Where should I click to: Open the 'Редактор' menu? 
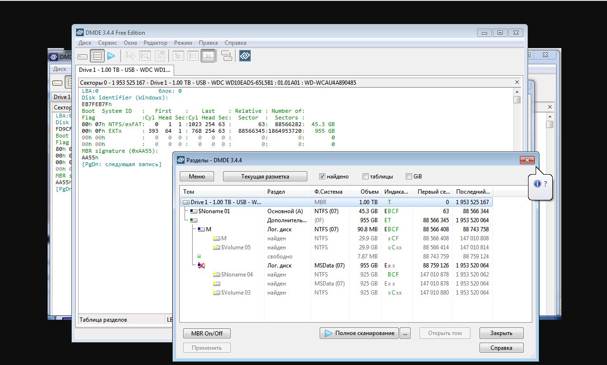coord(156,43)
